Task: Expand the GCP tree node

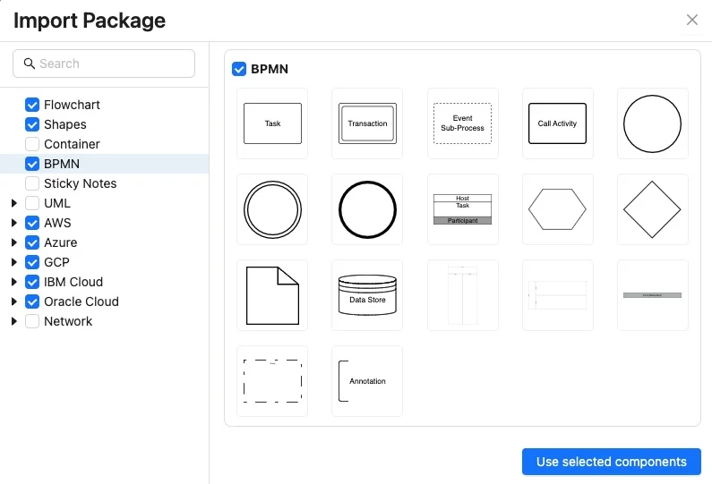Action: coord(14,262)
